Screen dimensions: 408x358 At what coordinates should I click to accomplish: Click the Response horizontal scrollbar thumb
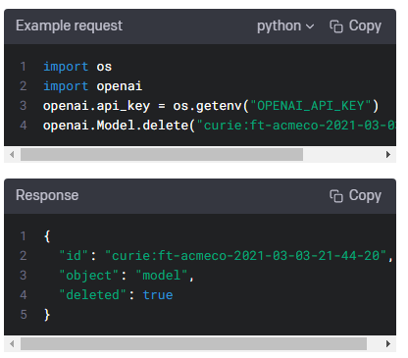[x=193, y=343]
